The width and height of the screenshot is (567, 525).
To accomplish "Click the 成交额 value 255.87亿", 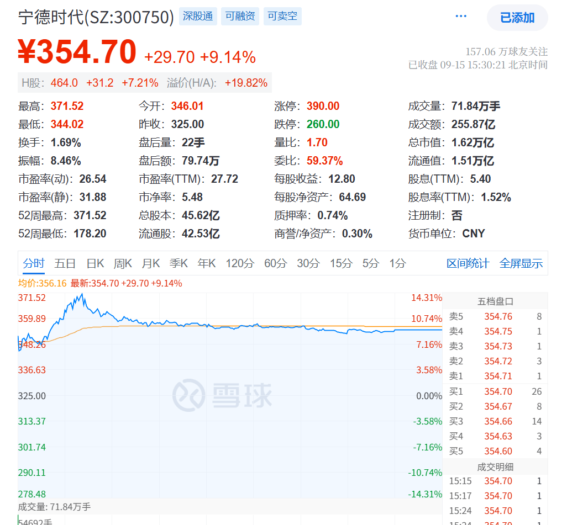I will pos(474,124).
